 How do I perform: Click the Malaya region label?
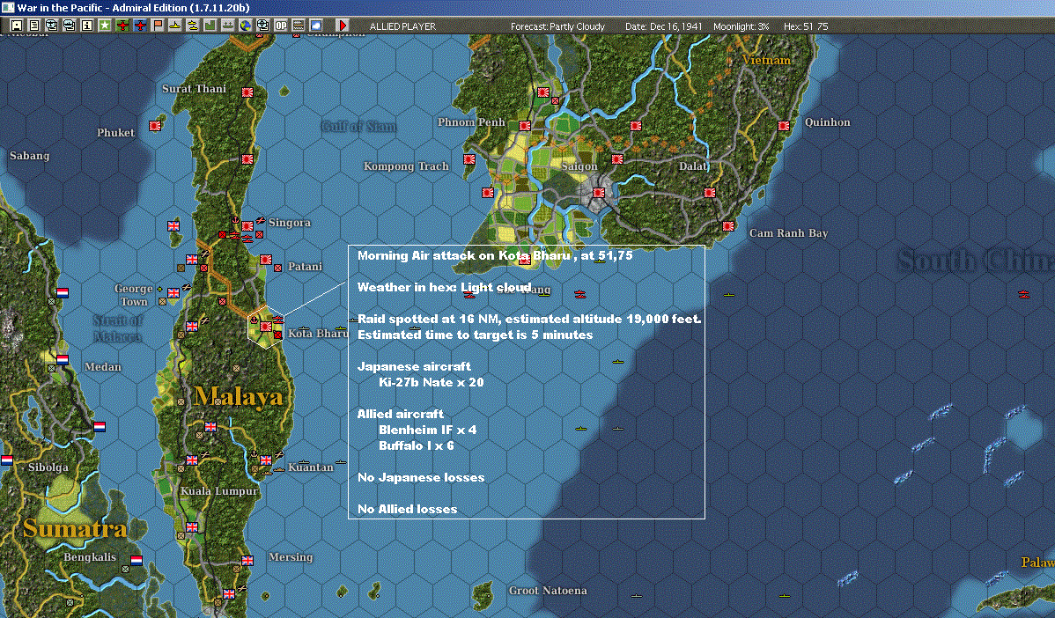pos(239,396)
